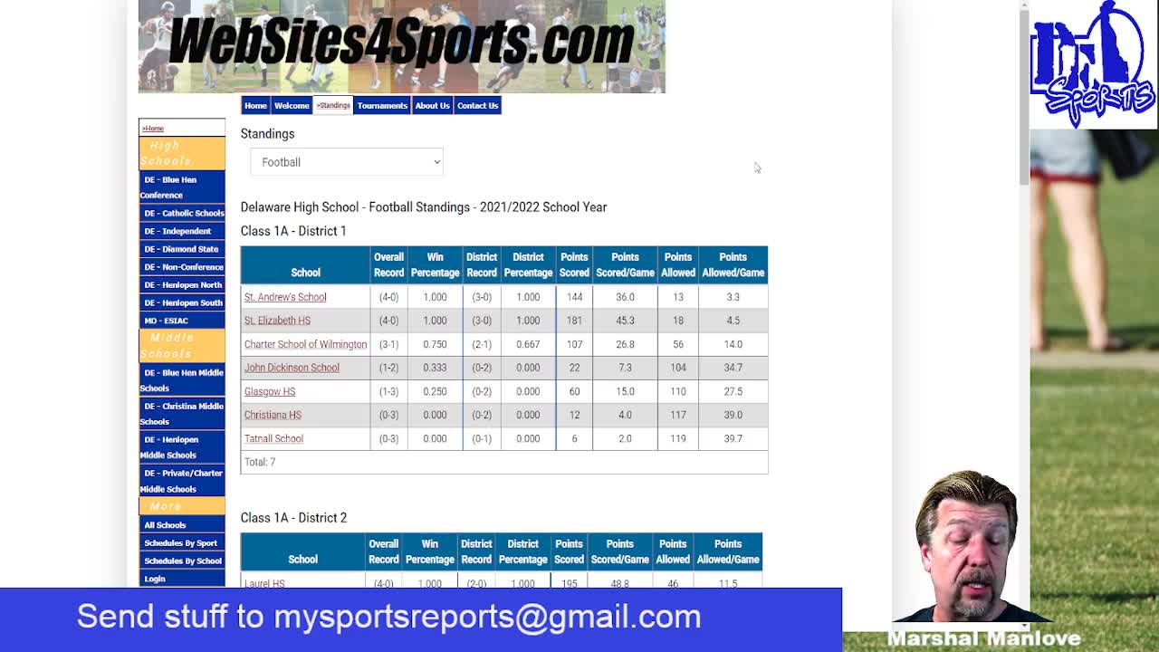This screenshot has height=652, width=1159.
Task: Open Tatnall School link
Action: tap(273, 438)
